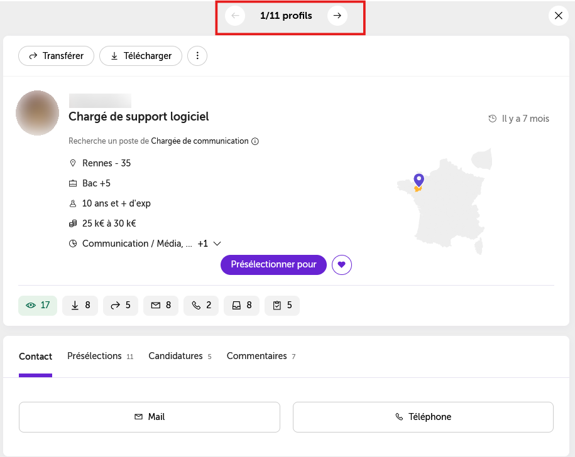Click the 'Bac +5' education text
The width and height of the screenshot is (575, 457).
click(96, 183)
